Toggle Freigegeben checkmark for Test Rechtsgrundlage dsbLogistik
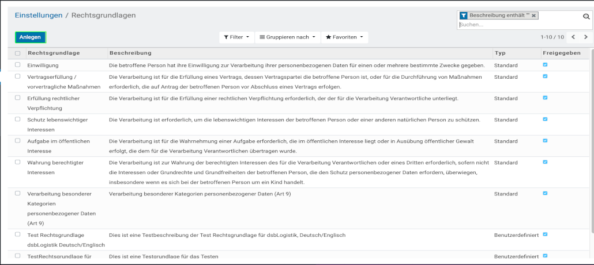The width and height of the screenshot is (594, 265). [x=545, y=235]
